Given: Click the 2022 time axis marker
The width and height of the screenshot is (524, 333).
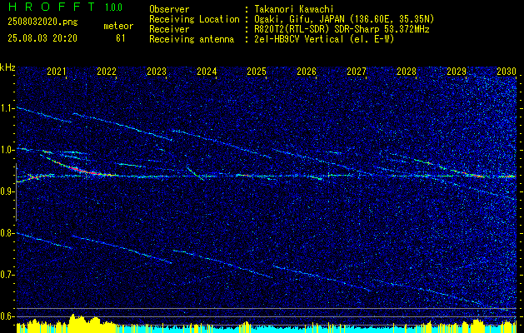Looking at the screenshot, I should tap(107, 71).
